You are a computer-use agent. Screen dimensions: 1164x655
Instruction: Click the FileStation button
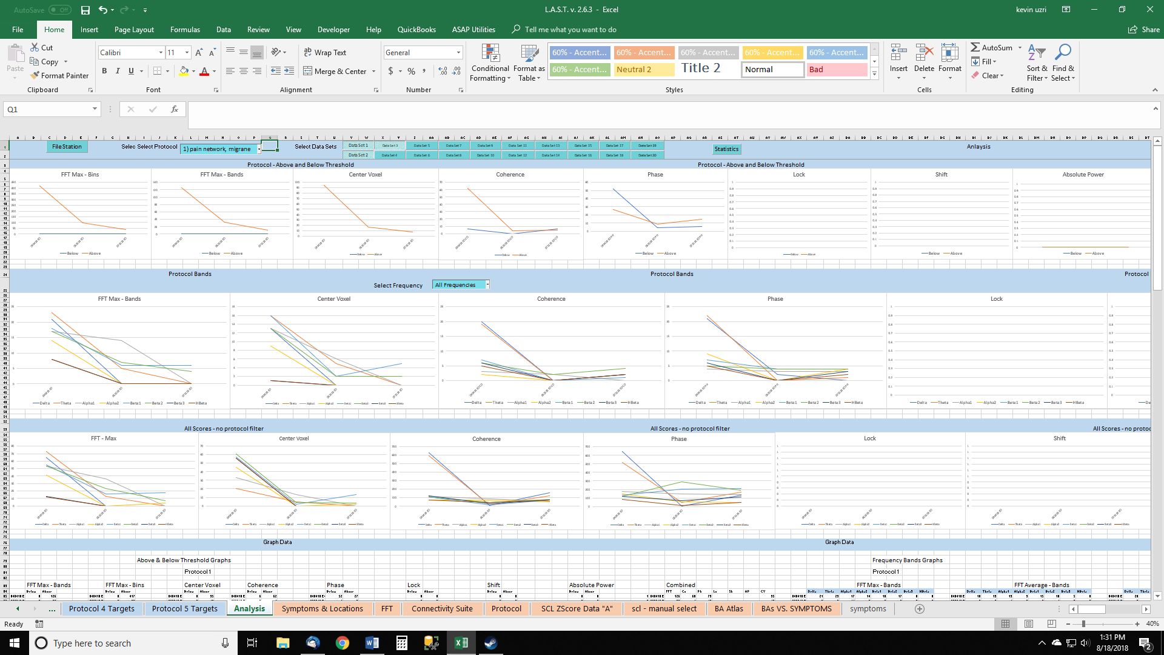(67, 146)
